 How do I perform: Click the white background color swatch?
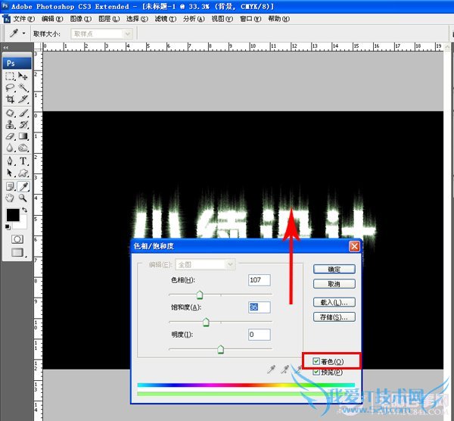[22, 223]
